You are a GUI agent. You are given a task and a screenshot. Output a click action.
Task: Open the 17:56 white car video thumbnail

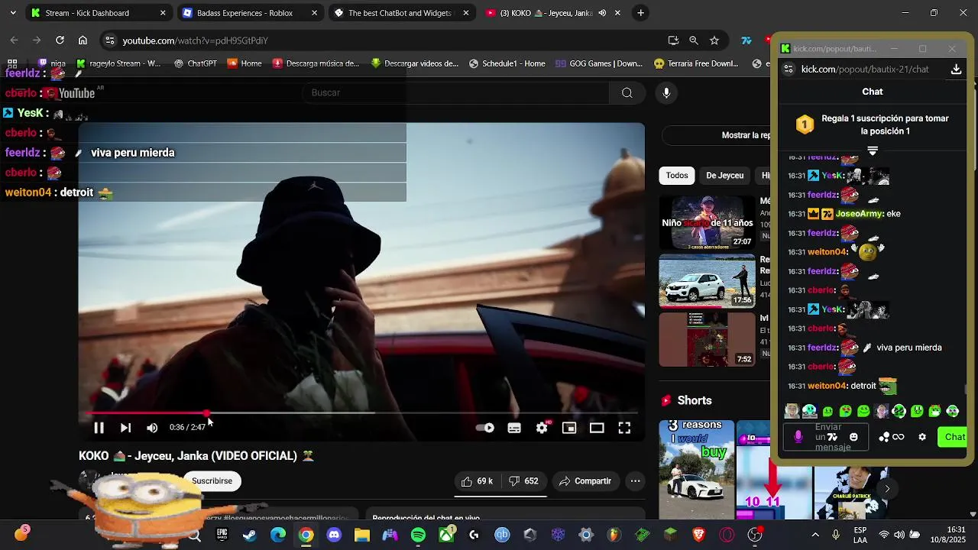click(707, 280)
